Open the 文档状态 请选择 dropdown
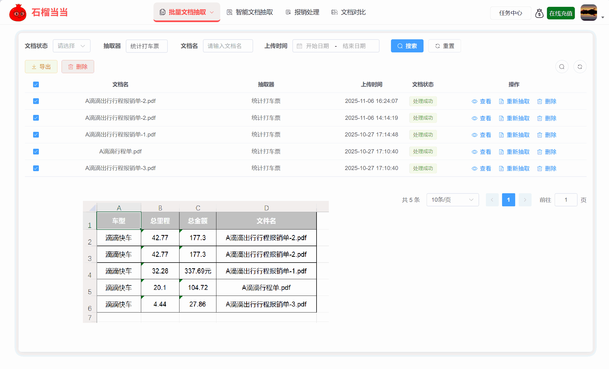 pos(72,46)
